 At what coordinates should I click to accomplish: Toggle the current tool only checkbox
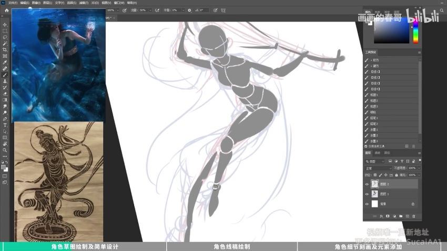pyautogui.click(x=367, y=146)
